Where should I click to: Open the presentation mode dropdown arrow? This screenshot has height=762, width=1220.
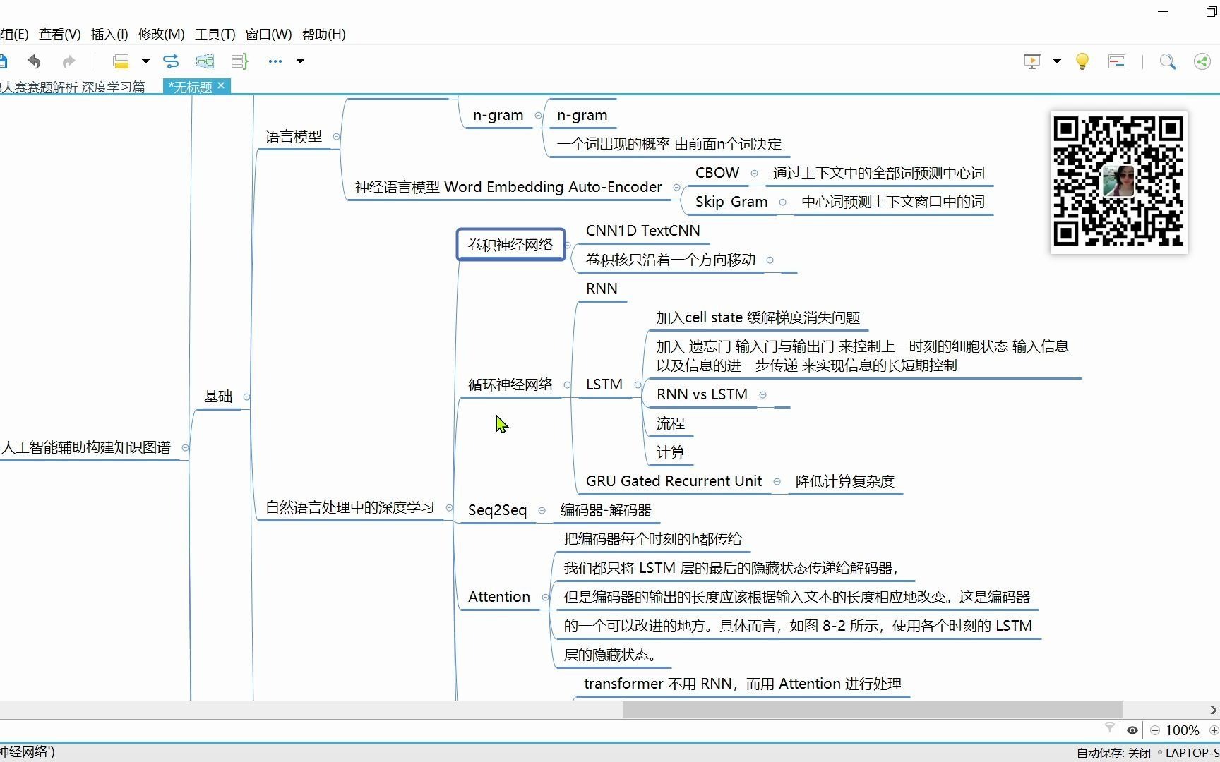[1056, 61]
